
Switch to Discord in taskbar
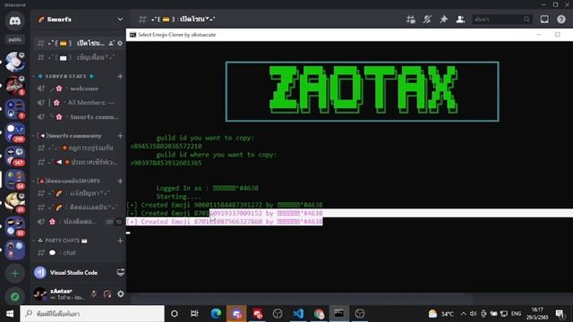point(236,314)
